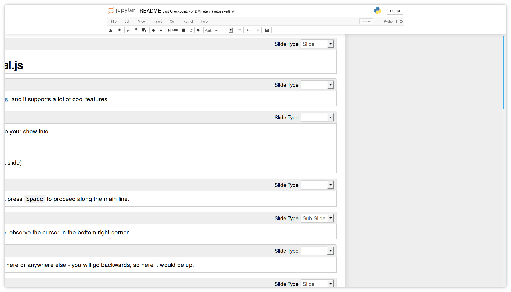The width and height of the screenshot is (511, 292).
Task: Open Slide Type dropdown above 'go backwards' cell
Action: tap(317, 251)
